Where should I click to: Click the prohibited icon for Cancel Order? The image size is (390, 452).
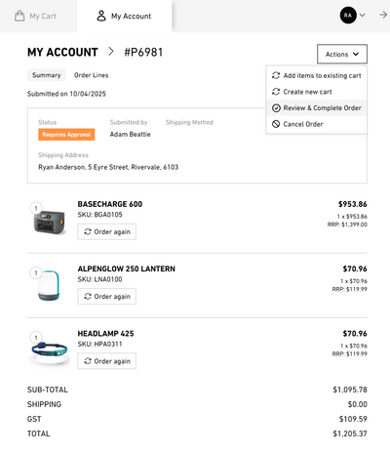point(276,124)
